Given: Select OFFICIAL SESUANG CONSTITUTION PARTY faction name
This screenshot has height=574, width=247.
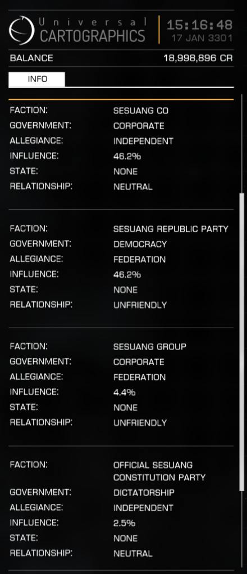Looking at the screenshot, I should (159, 471).
